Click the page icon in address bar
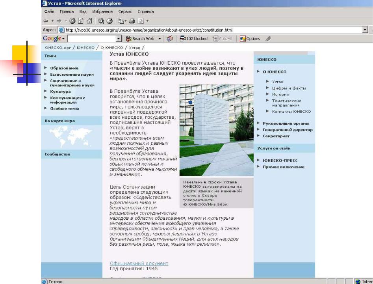This screenshot has width=373, height=284. pyautogui.click(x=61, y=30)
